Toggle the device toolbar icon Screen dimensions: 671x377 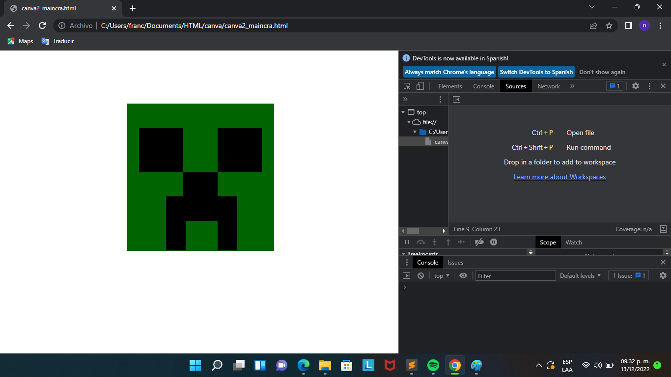420,86
